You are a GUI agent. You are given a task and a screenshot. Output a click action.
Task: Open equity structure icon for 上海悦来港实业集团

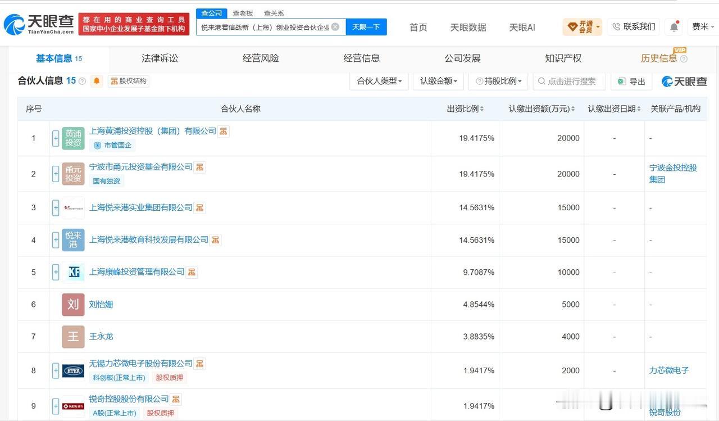point(200,208)
